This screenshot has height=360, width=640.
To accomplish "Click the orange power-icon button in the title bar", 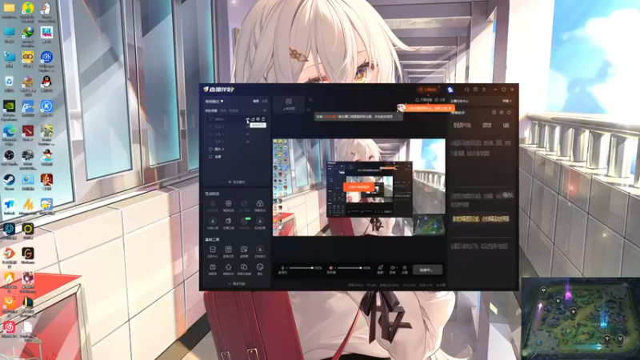I will 427,90.
